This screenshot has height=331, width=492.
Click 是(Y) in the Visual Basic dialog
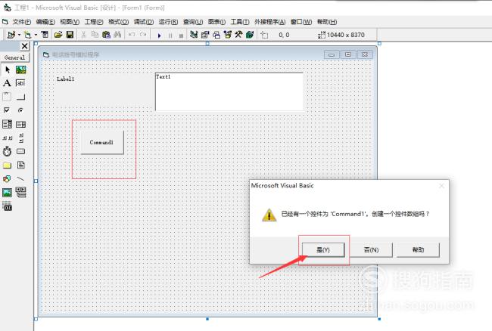(x=323, y=250)
